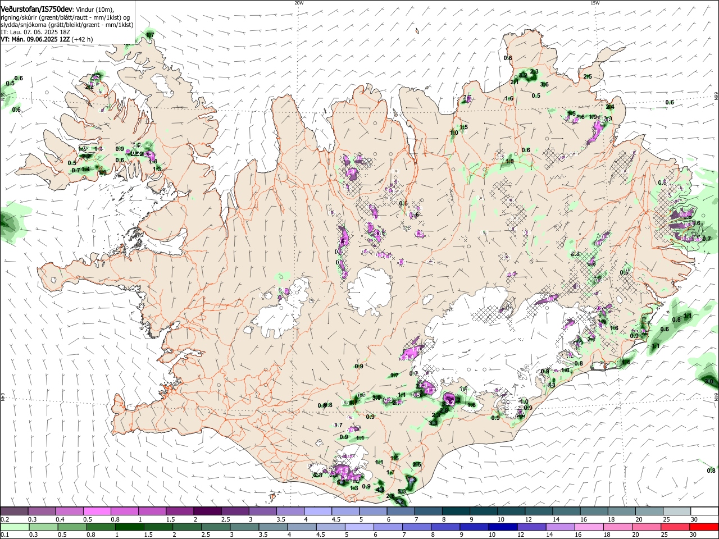Viewport: 719px width, 539px height.
Task: Click the 12–14 teal swatch in upper row
Action: click(539, 511)
